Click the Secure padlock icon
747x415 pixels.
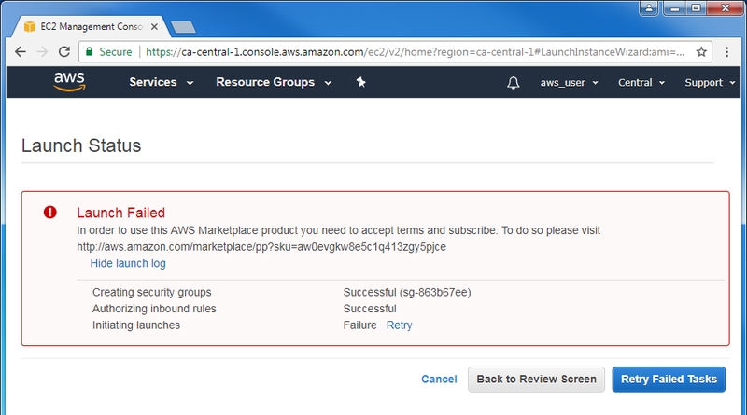tap(89, 52)
